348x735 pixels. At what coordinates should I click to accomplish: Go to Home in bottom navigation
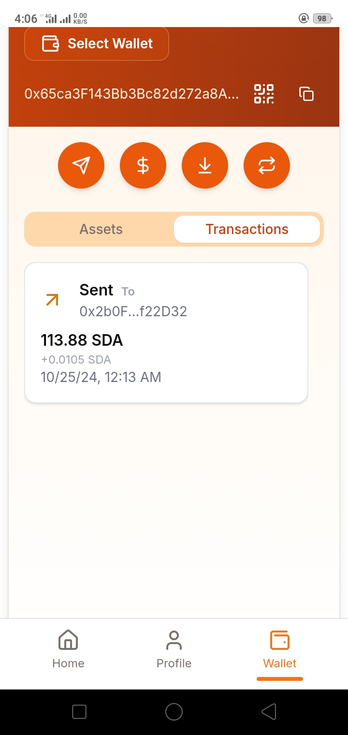pyautogui.click(x=68, y=649)
